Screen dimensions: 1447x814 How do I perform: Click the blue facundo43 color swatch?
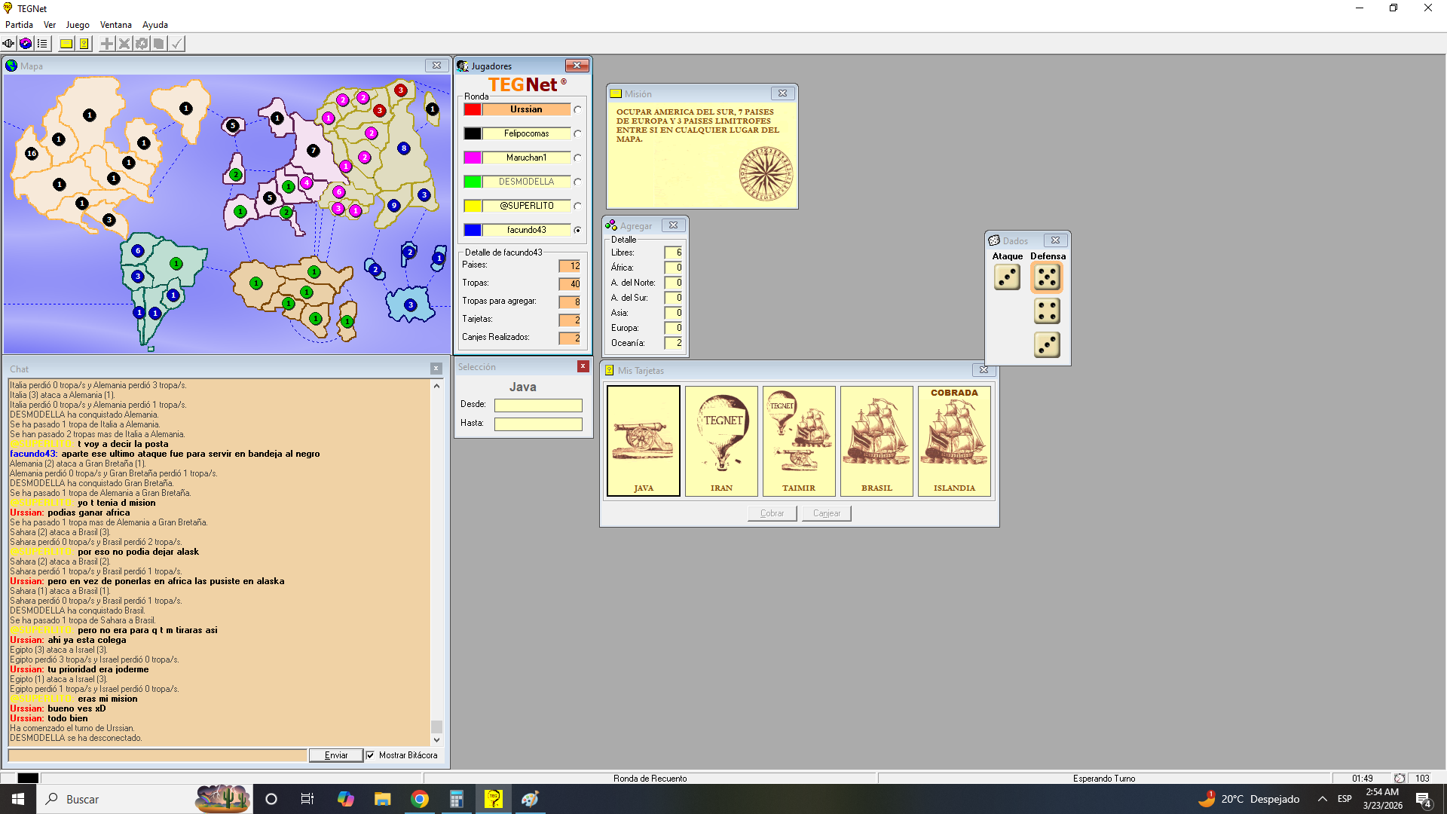[x=473, y=230]
